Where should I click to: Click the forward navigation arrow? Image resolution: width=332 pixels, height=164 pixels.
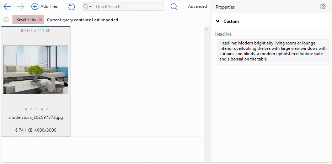click(x=21, y=6)
